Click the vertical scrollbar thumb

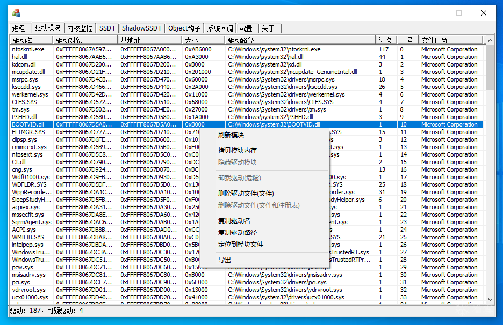(490, 67)
